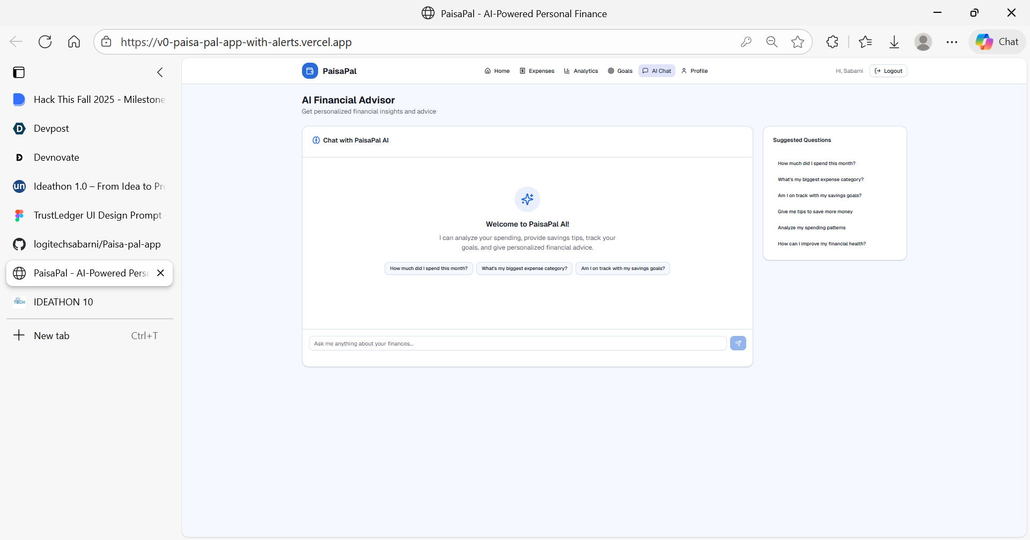This screenshot has height=540, width=1030.
Task: Open the Profile page
Action: (695, 71)
